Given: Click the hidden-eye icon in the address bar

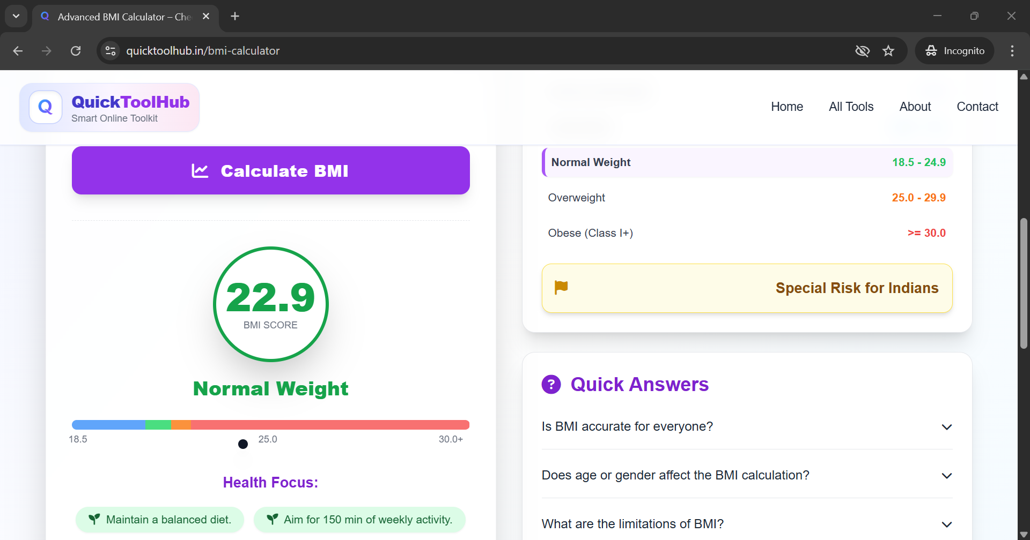Looking at the screenshot, I should [862, 50].
